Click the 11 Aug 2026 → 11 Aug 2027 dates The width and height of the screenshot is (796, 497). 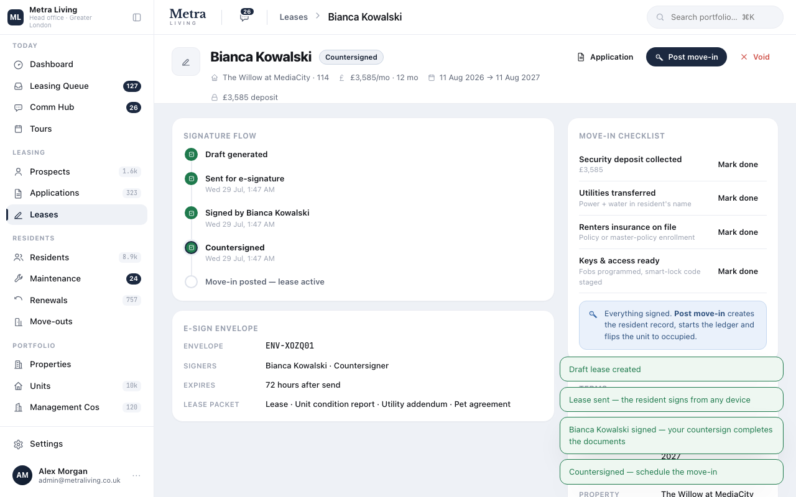point(489,78)
